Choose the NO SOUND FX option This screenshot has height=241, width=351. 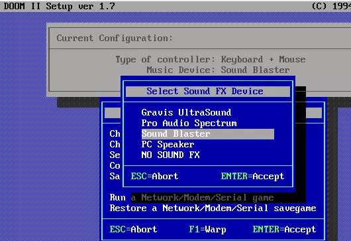(170, 155)
